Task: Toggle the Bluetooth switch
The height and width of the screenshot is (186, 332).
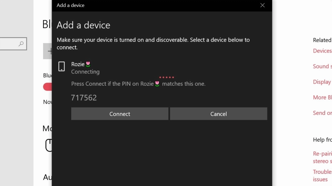Action: (x=48, y=87)
